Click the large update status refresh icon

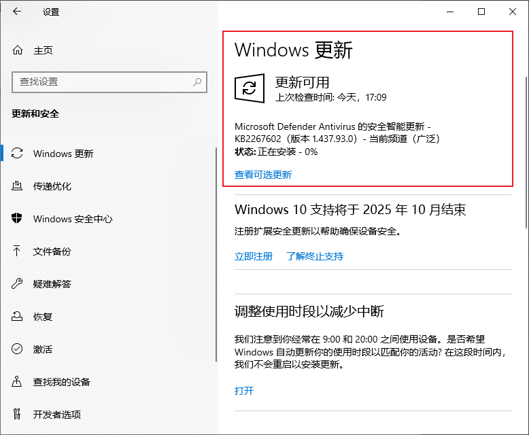pos(250,88)
